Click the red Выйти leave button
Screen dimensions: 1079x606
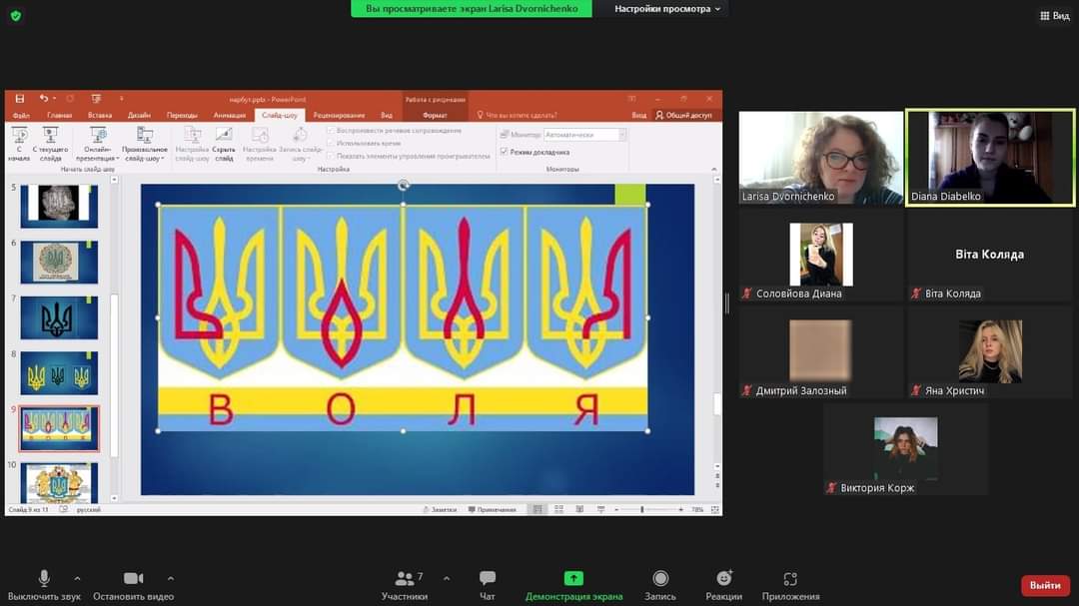pyautogui.click(x=1045, y=585)
